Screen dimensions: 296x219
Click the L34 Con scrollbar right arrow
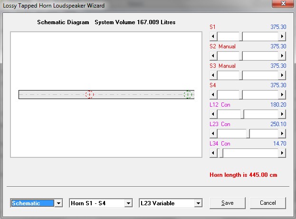point(282,153)
